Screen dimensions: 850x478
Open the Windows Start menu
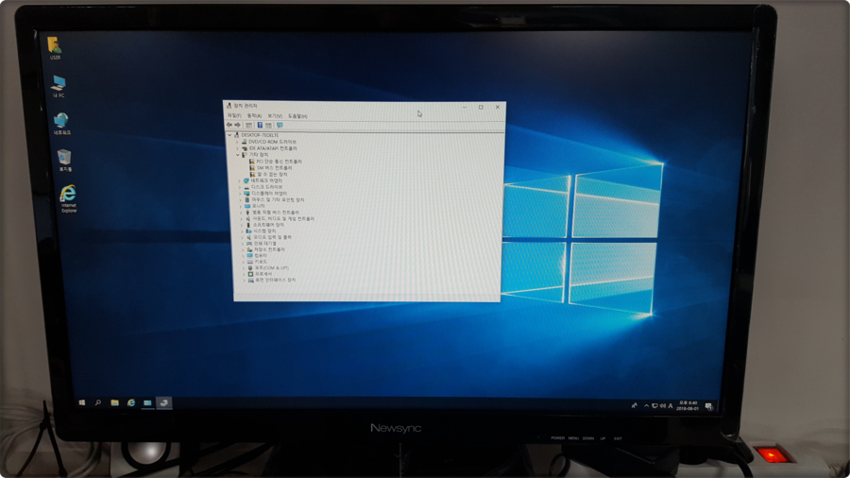(82, 402)
